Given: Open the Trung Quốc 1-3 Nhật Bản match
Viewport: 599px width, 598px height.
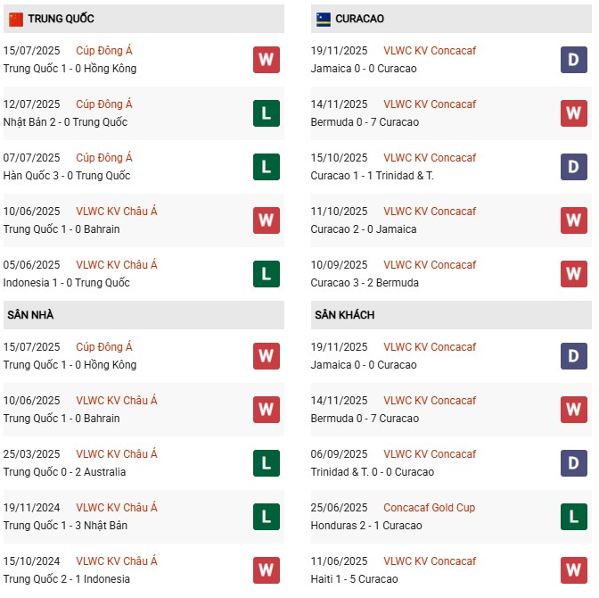Looking at the screenshot, I should pyautogui.click(x=65, y=526).
